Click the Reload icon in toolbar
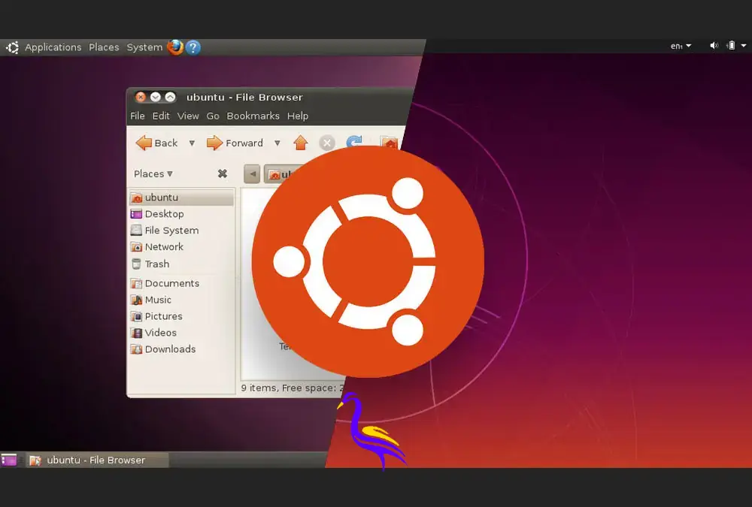Screen dimensions: 752x507 tap(354, 142)
